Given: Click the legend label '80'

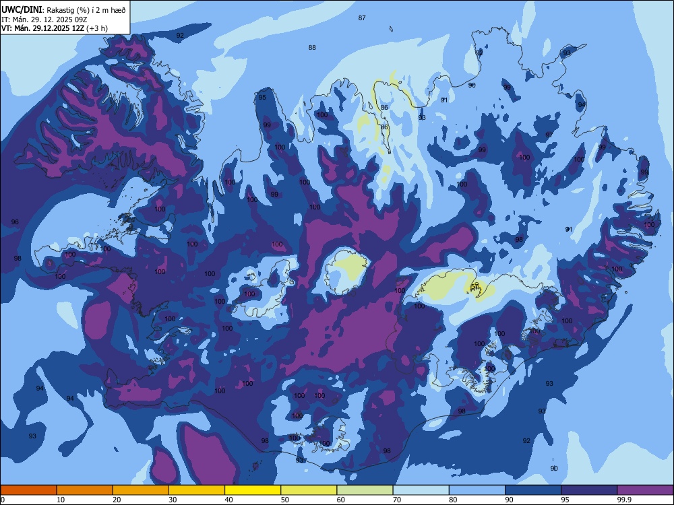Looking at the screenshot, I should pyautogui.click(x=454, y=500).
